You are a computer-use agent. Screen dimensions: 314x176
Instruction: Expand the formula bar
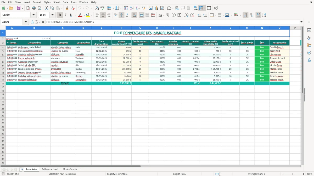(301, 22)
